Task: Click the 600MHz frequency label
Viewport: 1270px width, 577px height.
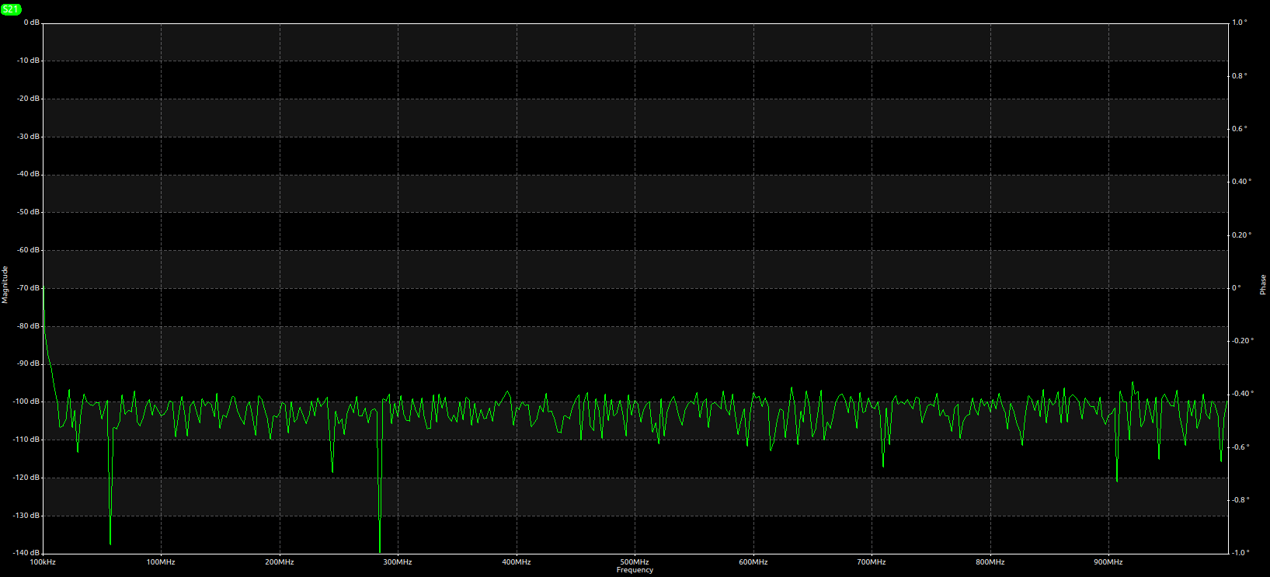Action: [753, 562]
